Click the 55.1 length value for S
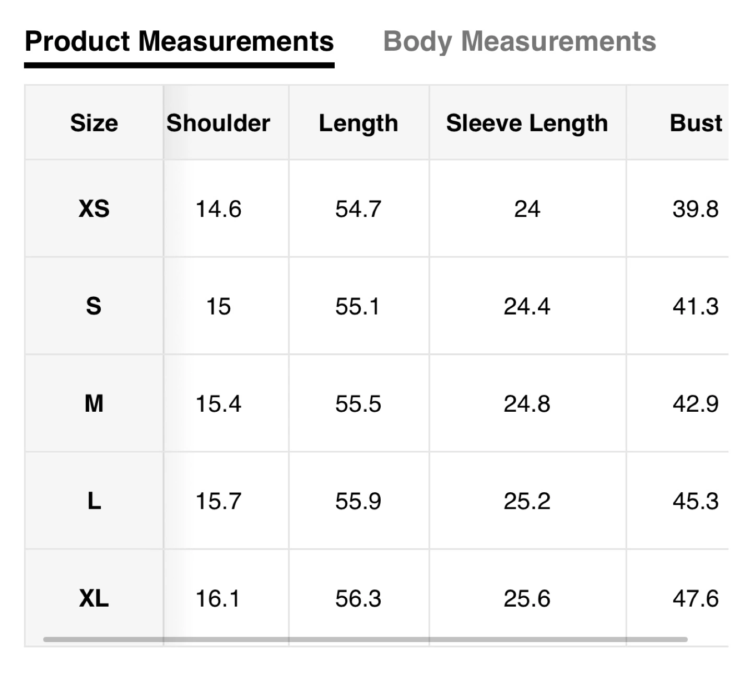 (358, 306)
